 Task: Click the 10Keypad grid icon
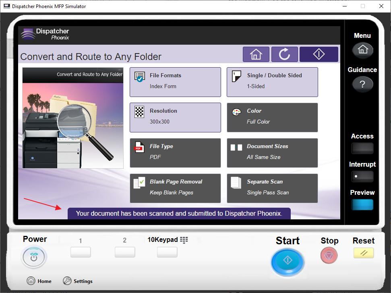[x=184, y=240]
